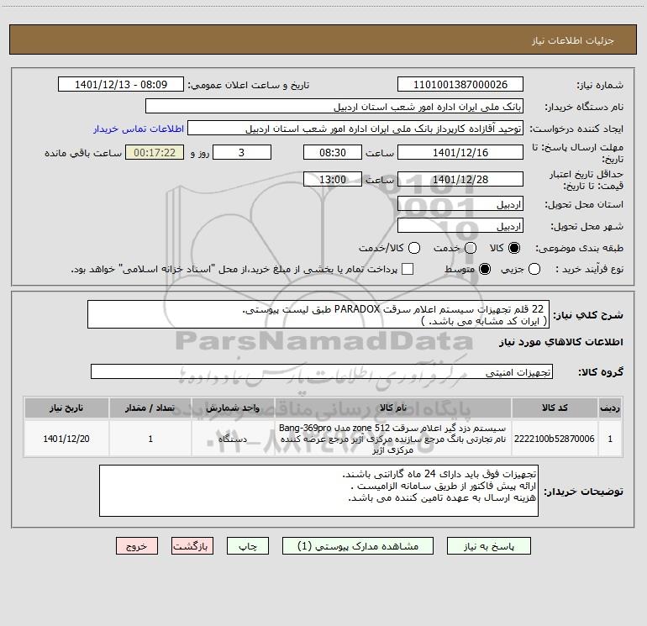647x626 pixels.
Task: Click the تاریخ نیاز column header
Action: [66, 408]
